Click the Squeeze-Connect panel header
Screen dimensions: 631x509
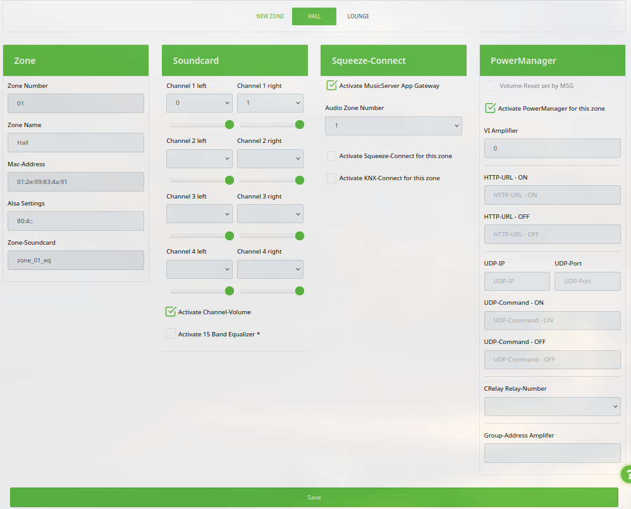(x=393, y=60)
